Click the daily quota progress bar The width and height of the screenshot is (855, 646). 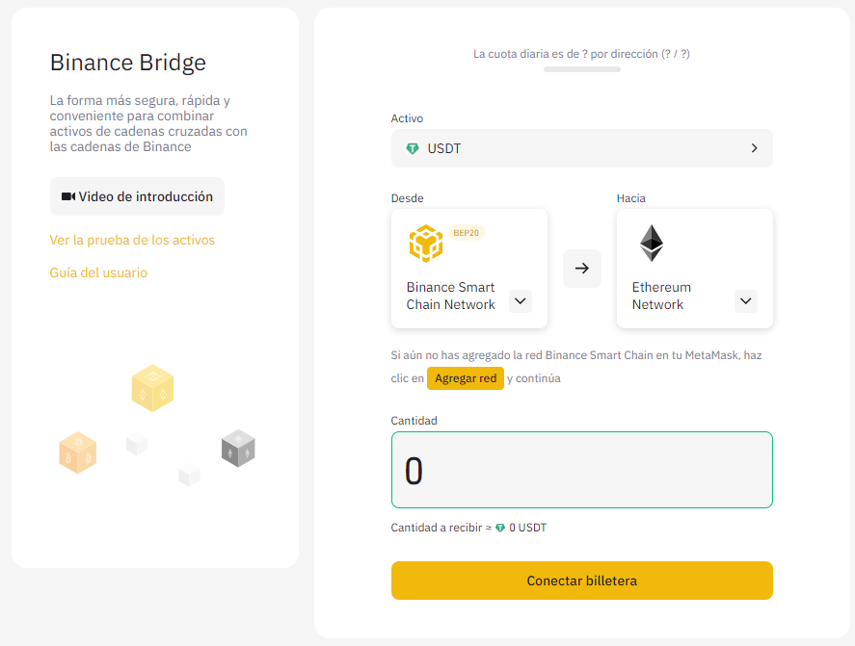click(x=582, y=69)
